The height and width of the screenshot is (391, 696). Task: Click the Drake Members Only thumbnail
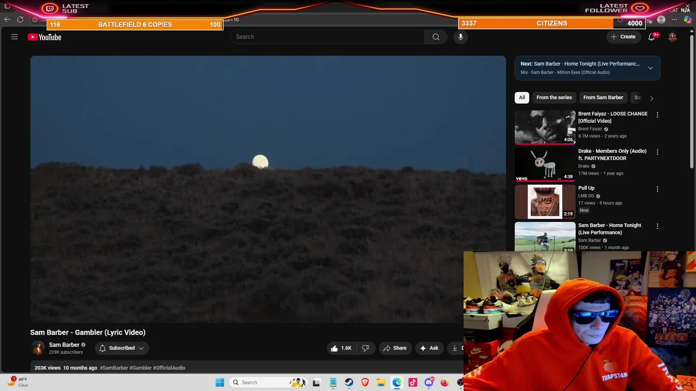coord(545,164)
